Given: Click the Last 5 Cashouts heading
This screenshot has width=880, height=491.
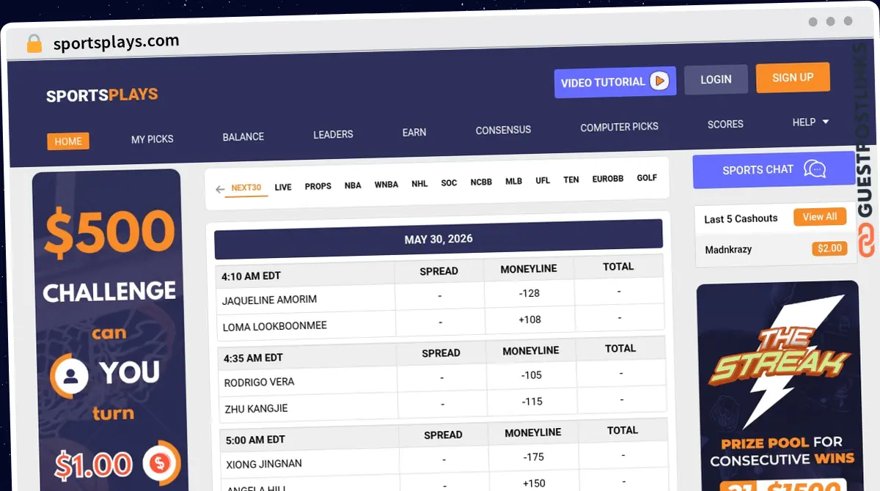Looking at the screenshot, I should 741,219.
